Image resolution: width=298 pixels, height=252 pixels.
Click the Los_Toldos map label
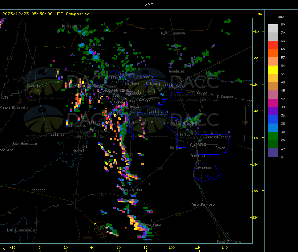132,190
